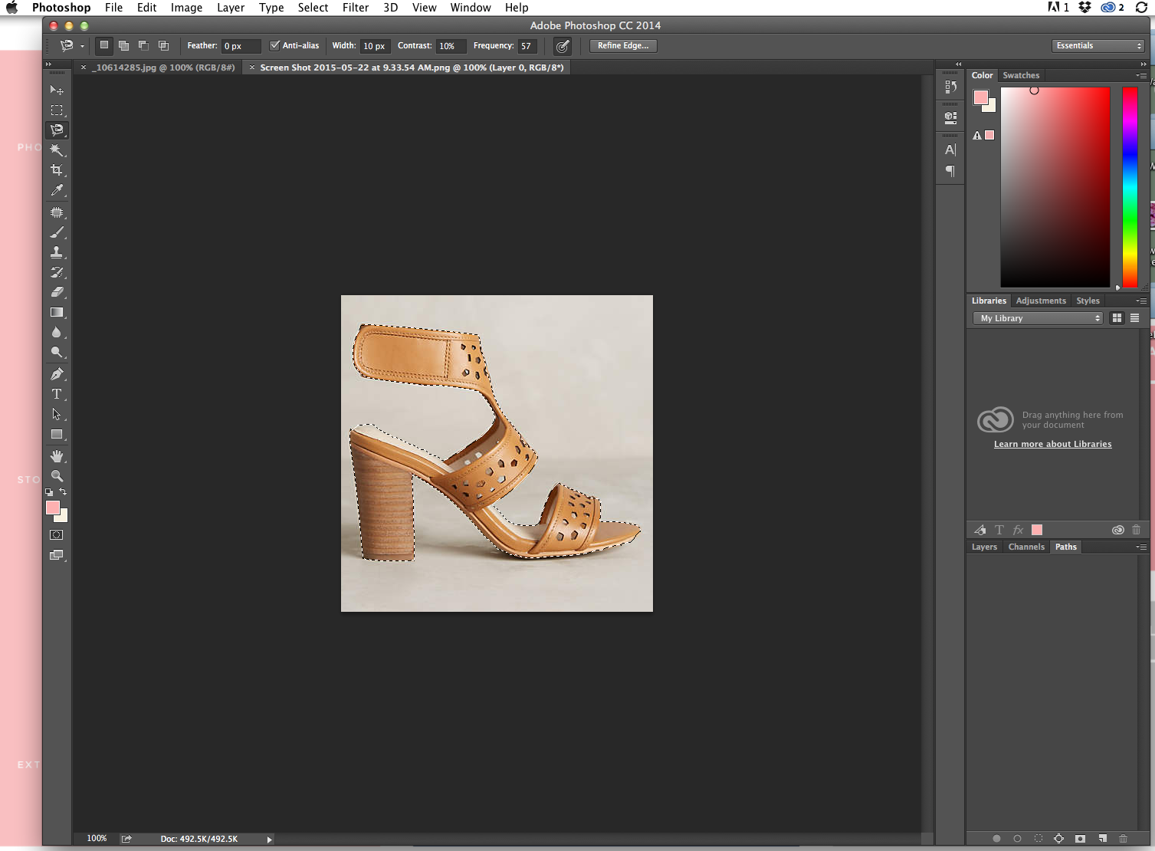Image resolution: width=1155 pixels, height=851 pixels.
Task: Click the toolbox foreground color swatch
Action: (53, 508)
